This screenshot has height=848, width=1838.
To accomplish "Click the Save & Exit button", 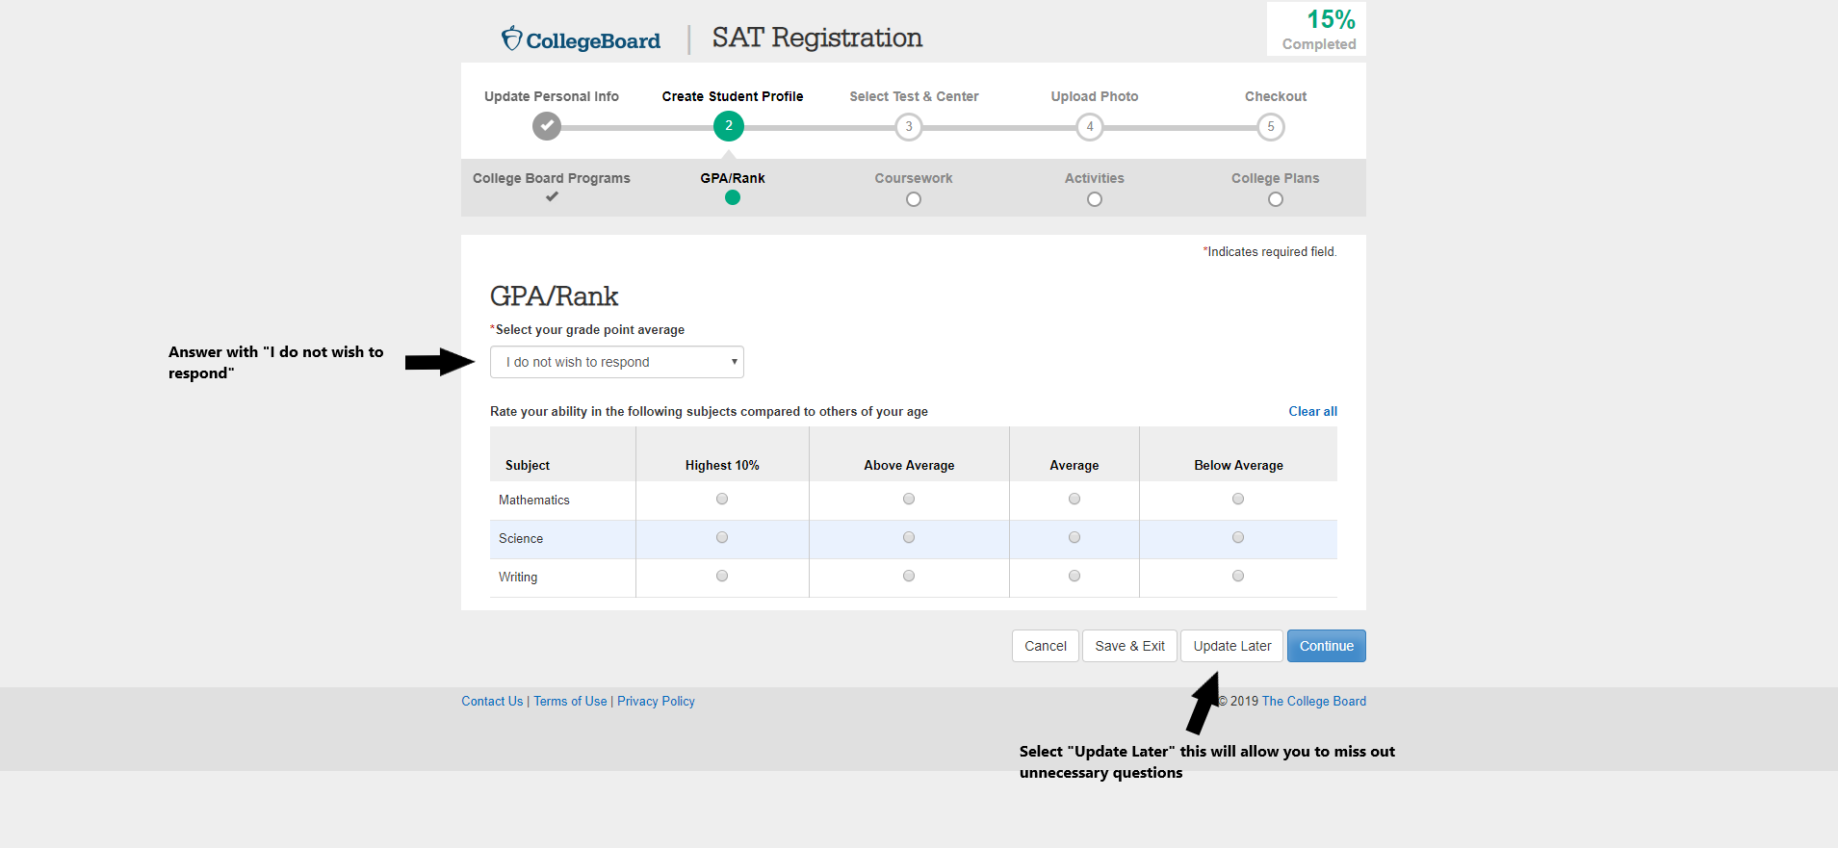I will click(x=1129, y=646).
